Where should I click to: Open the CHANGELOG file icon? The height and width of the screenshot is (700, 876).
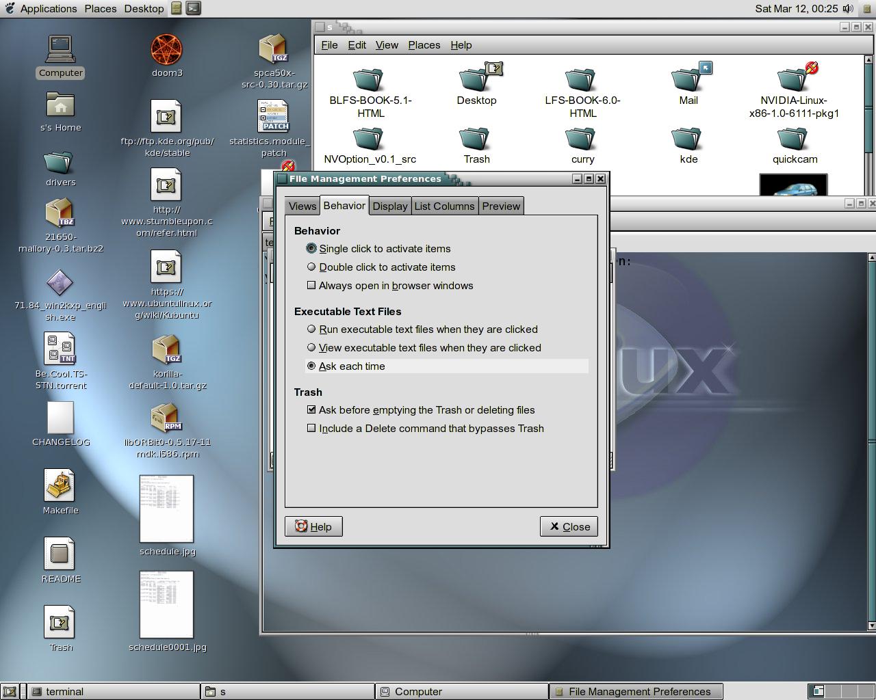(x=60, y=418)
